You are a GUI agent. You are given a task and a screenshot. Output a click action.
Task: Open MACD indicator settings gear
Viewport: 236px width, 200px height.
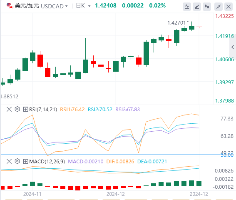17,161
